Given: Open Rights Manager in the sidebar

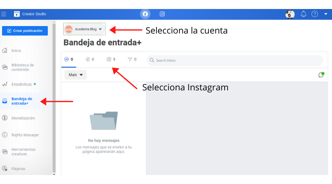Looking at the screenshot, I should pos(25,135).
